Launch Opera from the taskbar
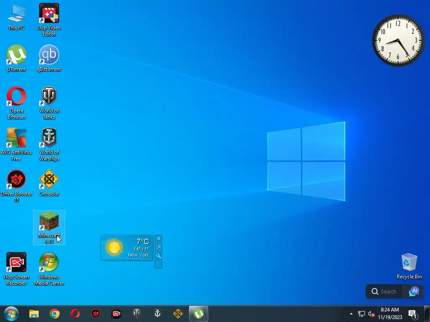Screen dimensions: 430x322 (75, 314)
